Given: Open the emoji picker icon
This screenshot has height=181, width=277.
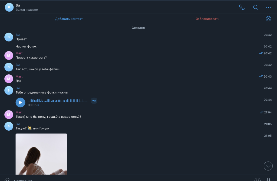Looking at the screenshot, I should (x=258, y=180).
